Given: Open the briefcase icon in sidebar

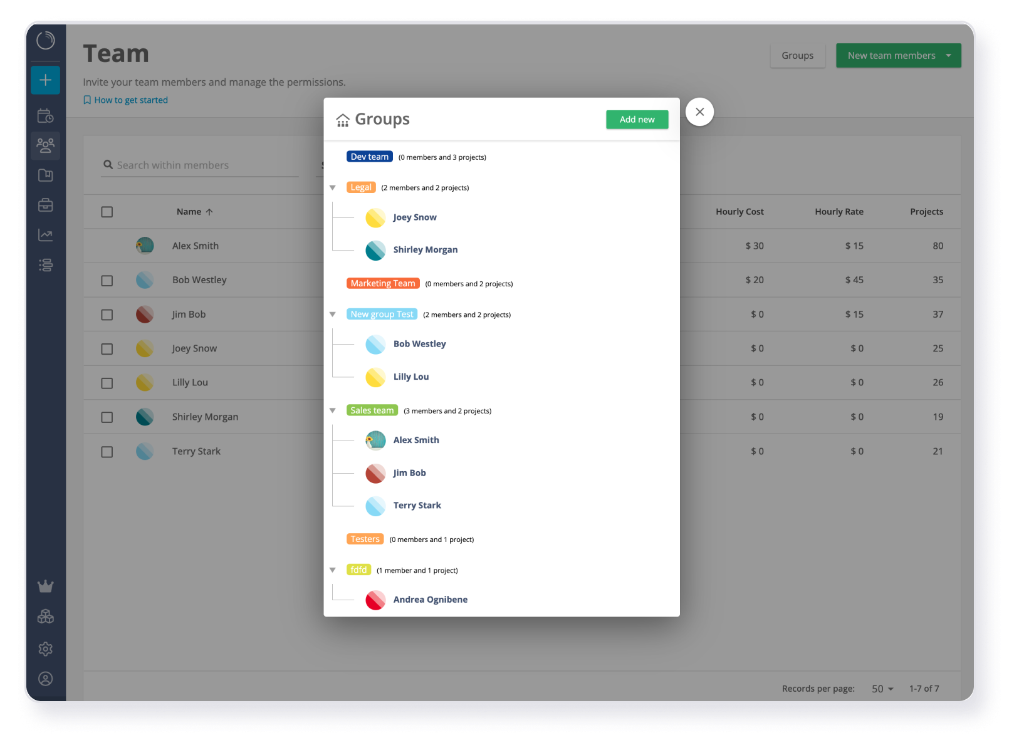Looking at the screenshot, I should pyautogui.click(x=45, y=205).
